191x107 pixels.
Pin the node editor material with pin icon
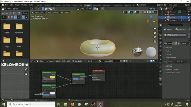130,61
